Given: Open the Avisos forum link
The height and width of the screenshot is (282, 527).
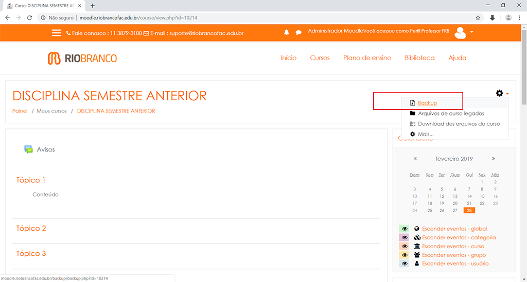Looking at the screenshot, I should point(46,149).
